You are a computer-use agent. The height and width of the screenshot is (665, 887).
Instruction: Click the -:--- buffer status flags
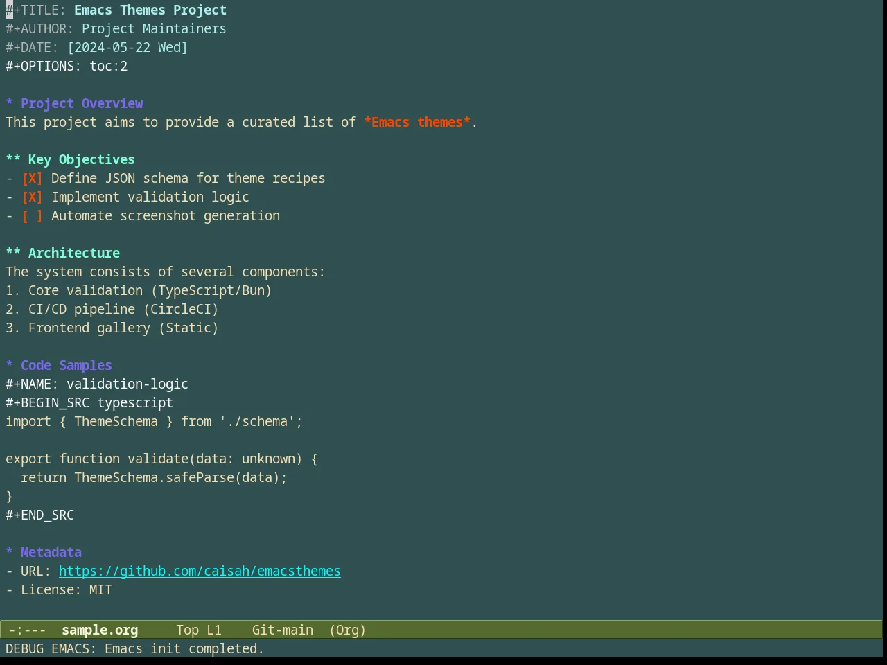[28, 630]
